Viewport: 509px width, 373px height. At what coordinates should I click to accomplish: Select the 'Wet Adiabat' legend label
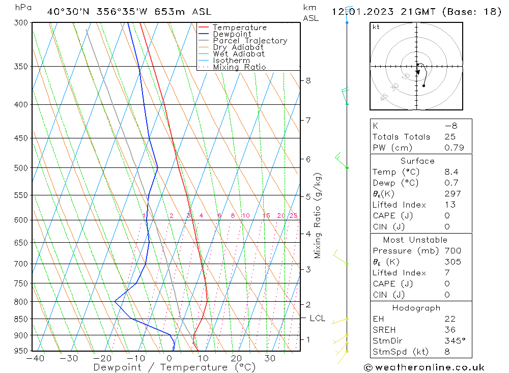[239, 54]
